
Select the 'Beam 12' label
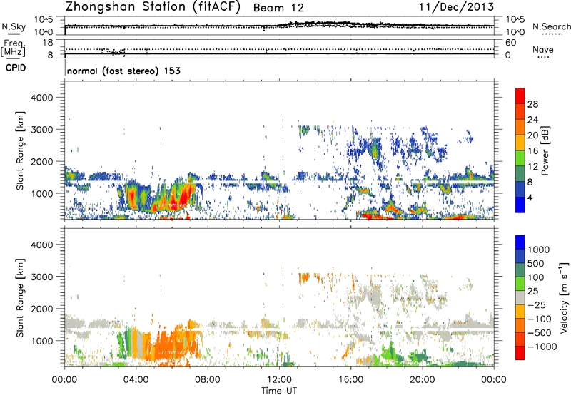coord(278,8)
